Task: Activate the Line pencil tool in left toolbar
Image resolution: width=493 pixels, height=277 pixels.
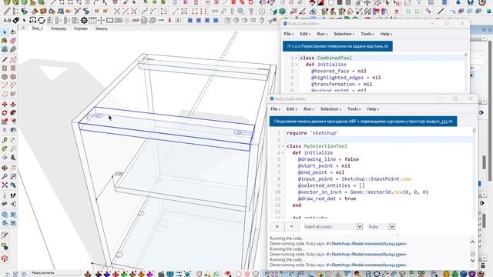Action: pyautogui.click(x=5, y=59)
